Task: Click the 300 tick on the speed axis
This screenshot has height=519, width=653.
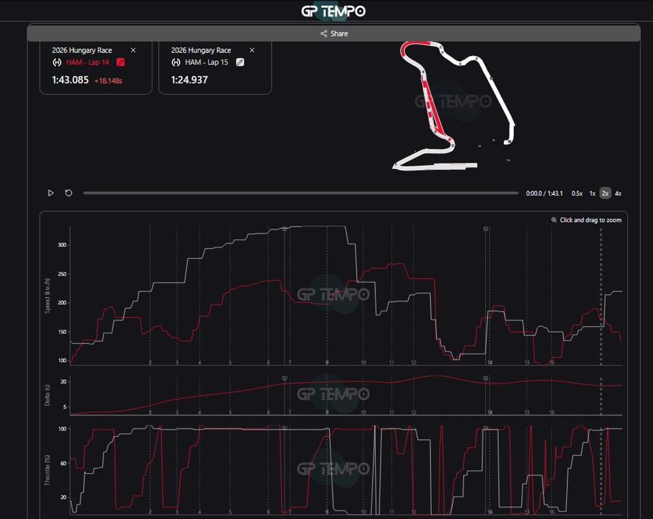Action: pos(62,245)
